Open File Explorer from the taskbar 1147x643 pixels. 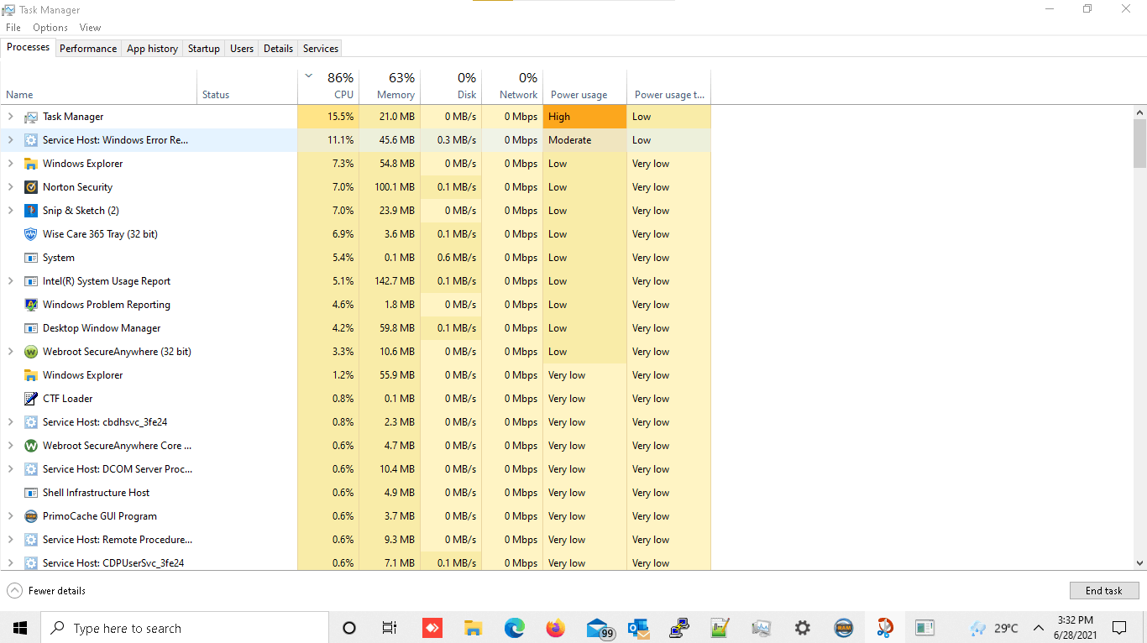tap(474, 628)
